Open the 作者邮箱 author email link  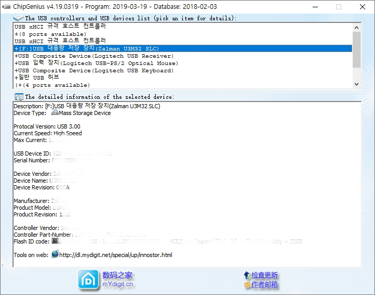pos(264,285)
